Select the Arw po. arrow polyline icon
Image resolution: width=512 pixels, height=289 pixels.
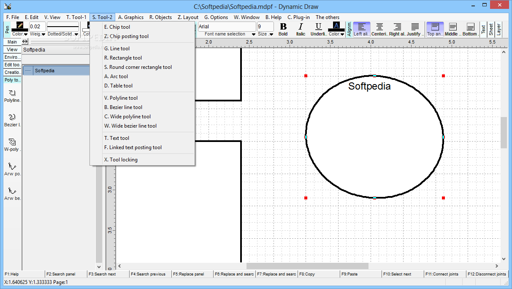click(12, 166)
